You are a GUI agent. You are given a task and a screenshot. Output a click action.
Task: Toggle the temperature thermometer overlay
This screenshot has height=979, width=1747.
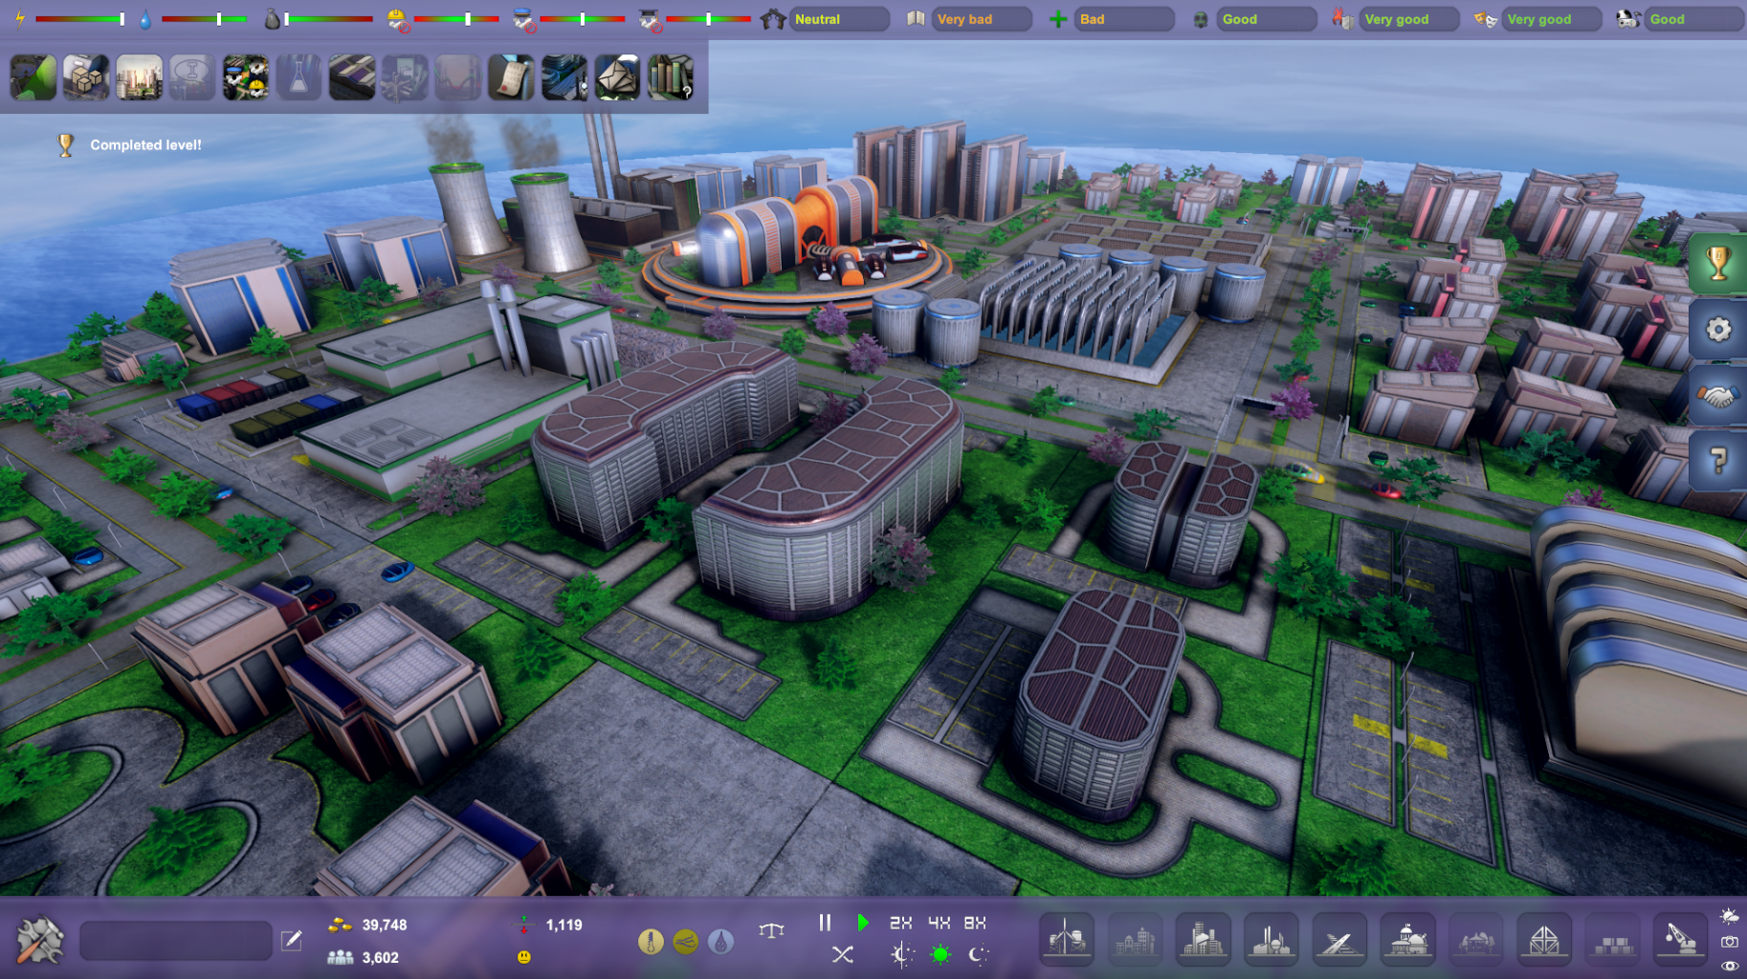(651, 943)
